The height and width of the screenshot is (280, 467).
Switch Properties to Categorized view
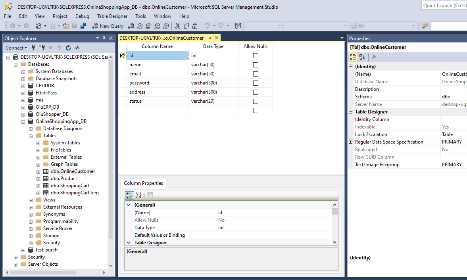(353, 57)
